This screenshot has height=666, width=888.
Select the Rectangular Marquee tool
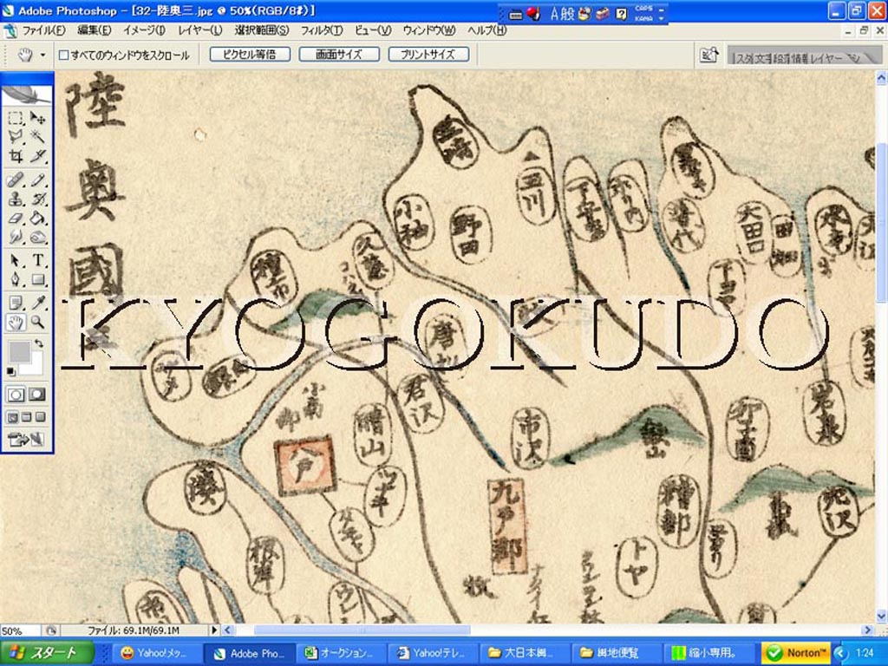(16, 118)
